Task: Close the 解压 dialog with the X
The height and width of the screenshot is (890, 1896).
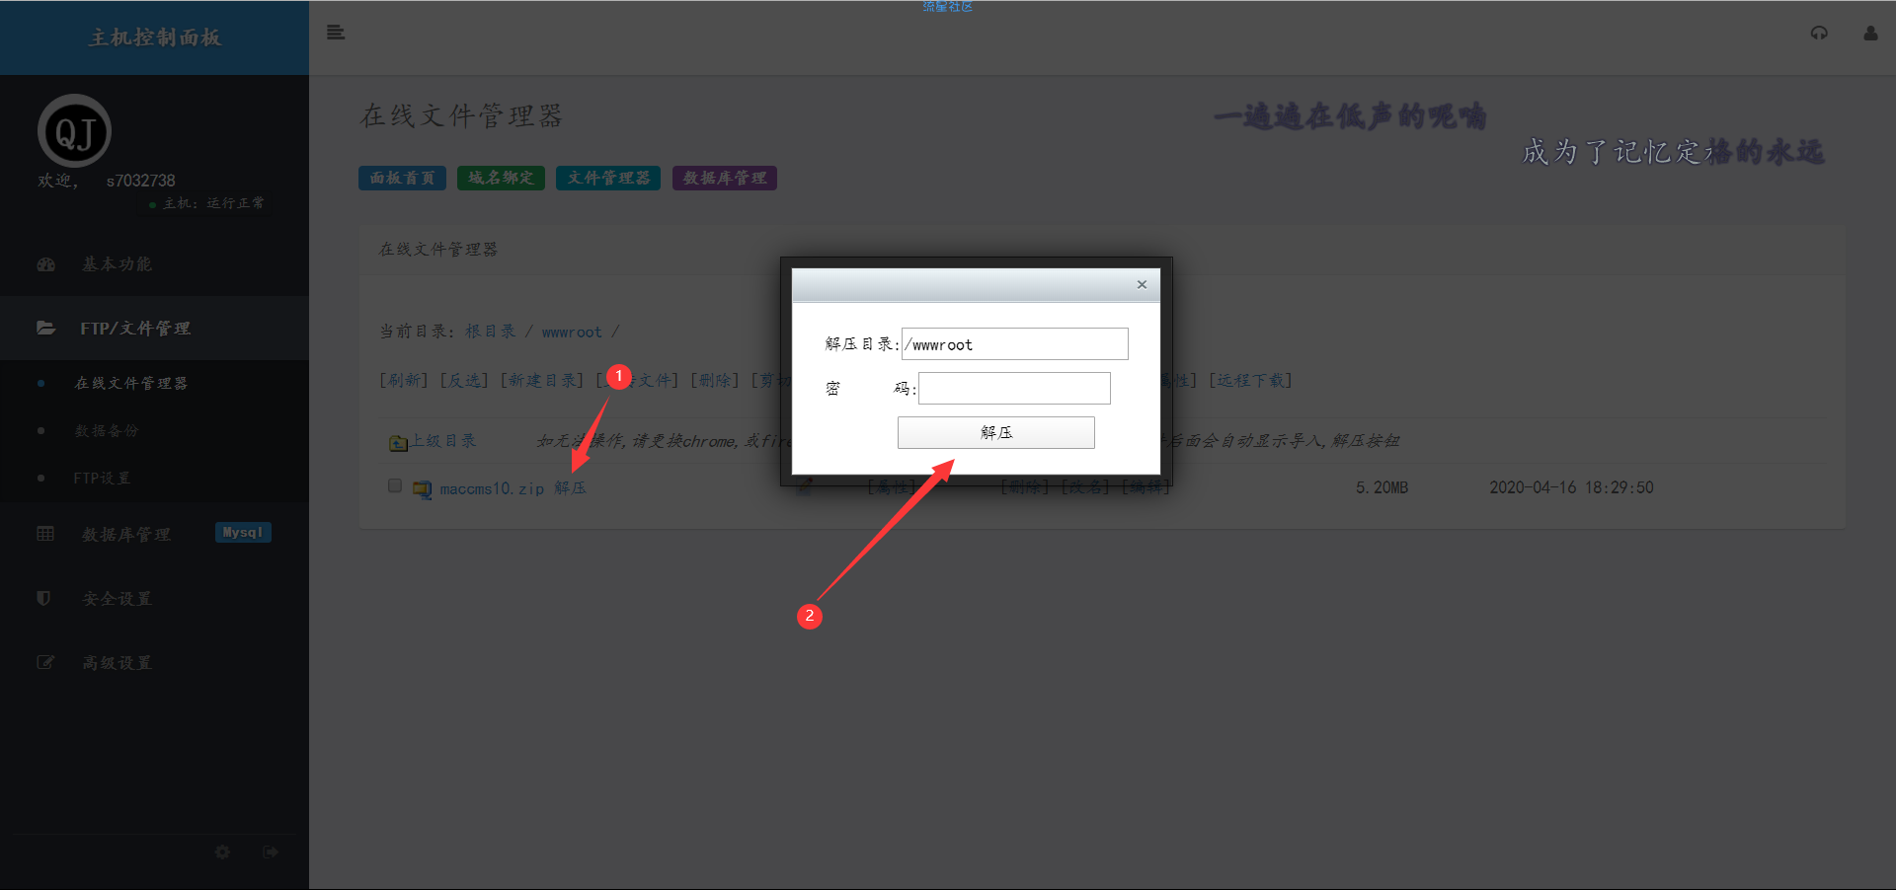Action: click(x=1142, y=284)
